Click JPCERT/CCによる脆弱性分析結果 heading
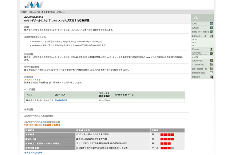233x155 pixels. (x=42, y=122)
